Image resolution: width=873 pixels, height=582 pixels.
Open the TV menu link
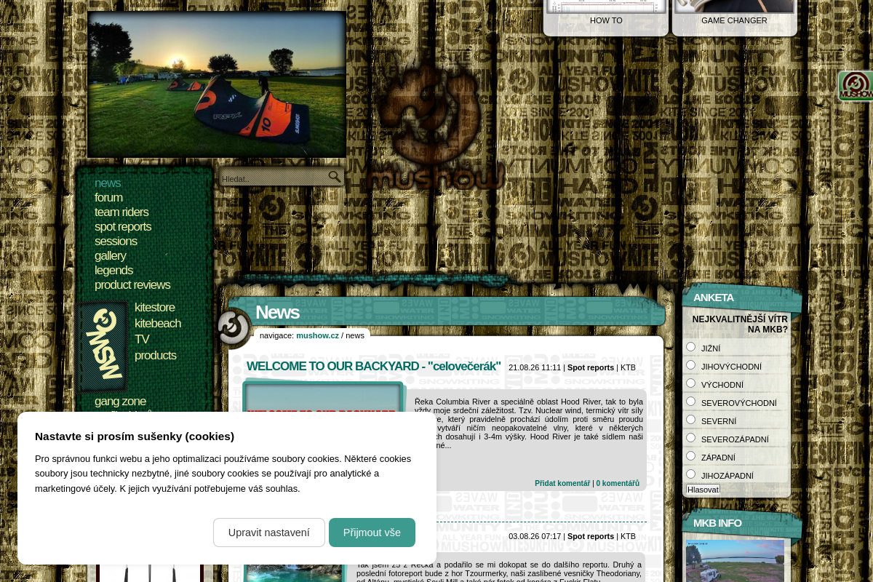coord(142,340)
